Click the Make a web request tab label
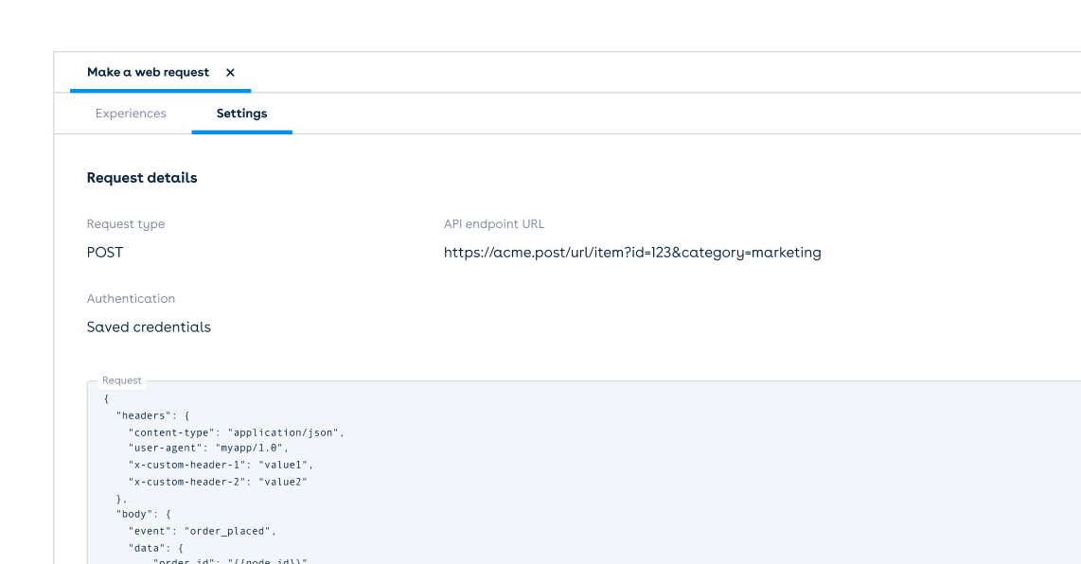 click(148, 72)
